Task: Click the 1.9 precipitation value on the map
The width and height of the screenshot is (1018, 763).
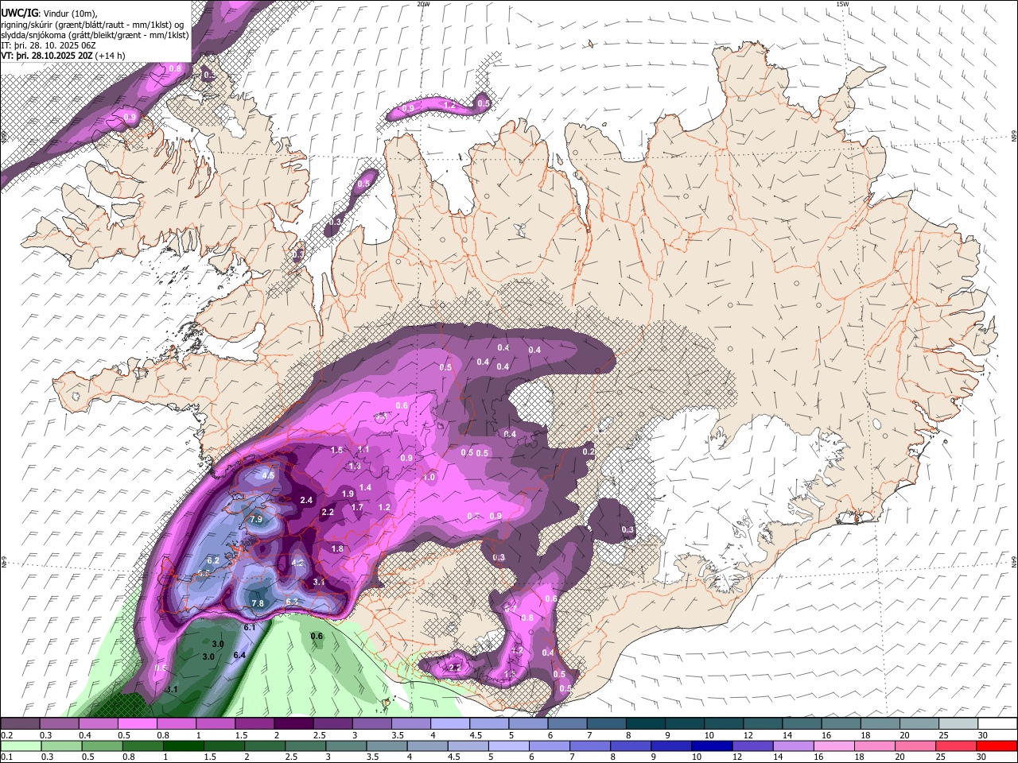Action: point(348,494)
